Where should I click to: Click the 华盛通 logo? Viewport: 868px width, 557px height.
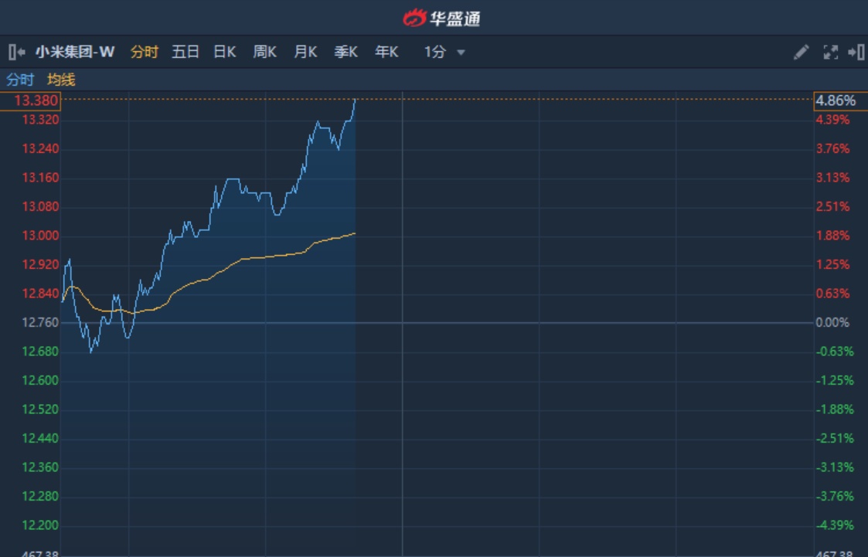(441, 18)
